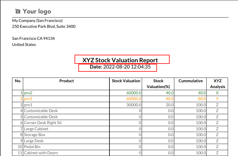Screen dimensions: 238x156
Task: Click the 'Z' cell in Pedal Bin row
Action: pos(217,147)
